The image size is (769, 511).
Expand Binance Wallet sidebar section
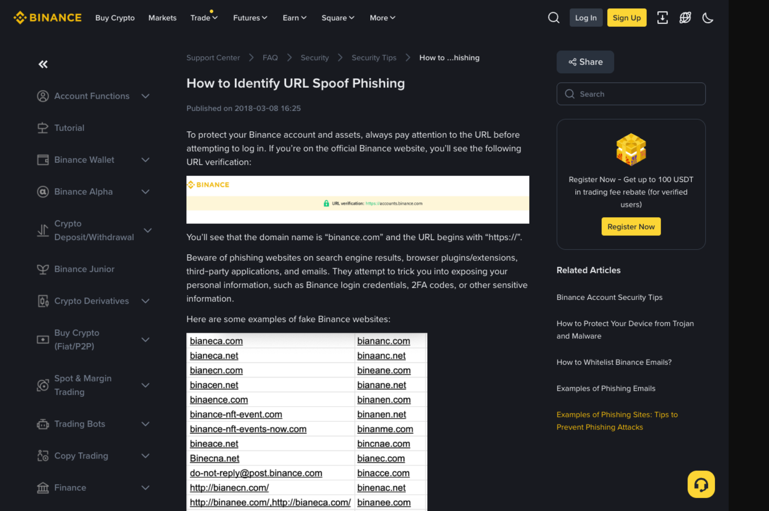[x=146, y=160]
